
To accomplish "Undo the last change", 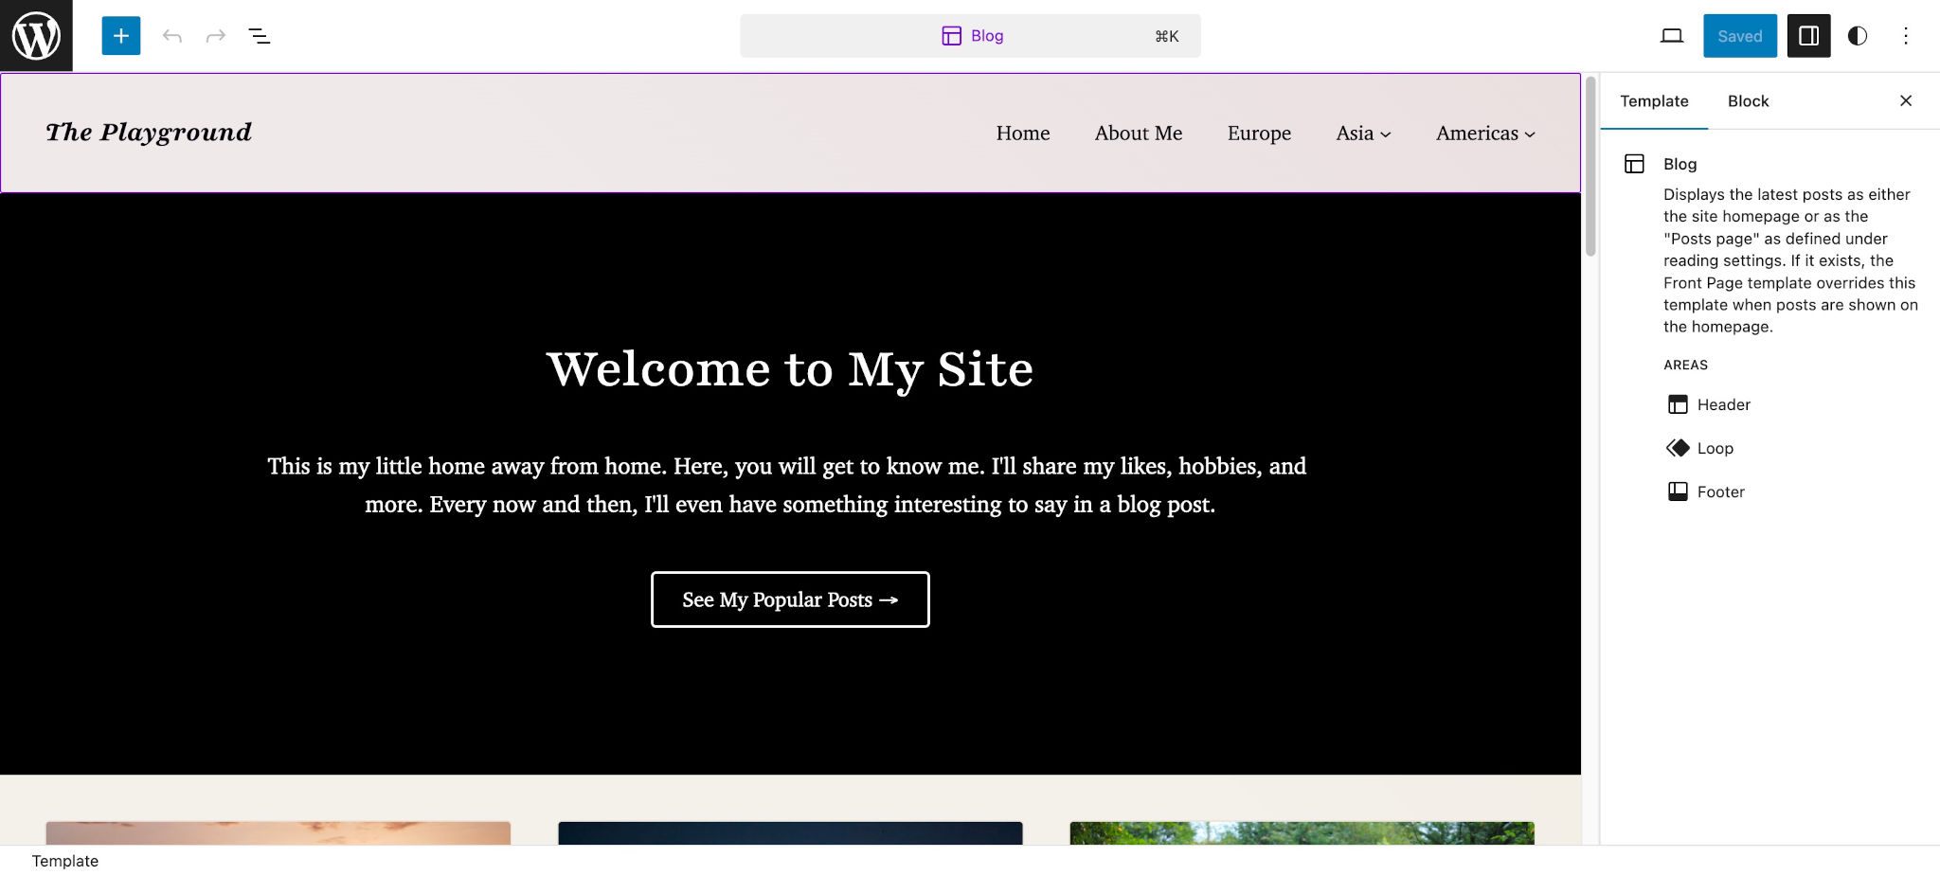I will pyautogui.click(x=171, y=35).
